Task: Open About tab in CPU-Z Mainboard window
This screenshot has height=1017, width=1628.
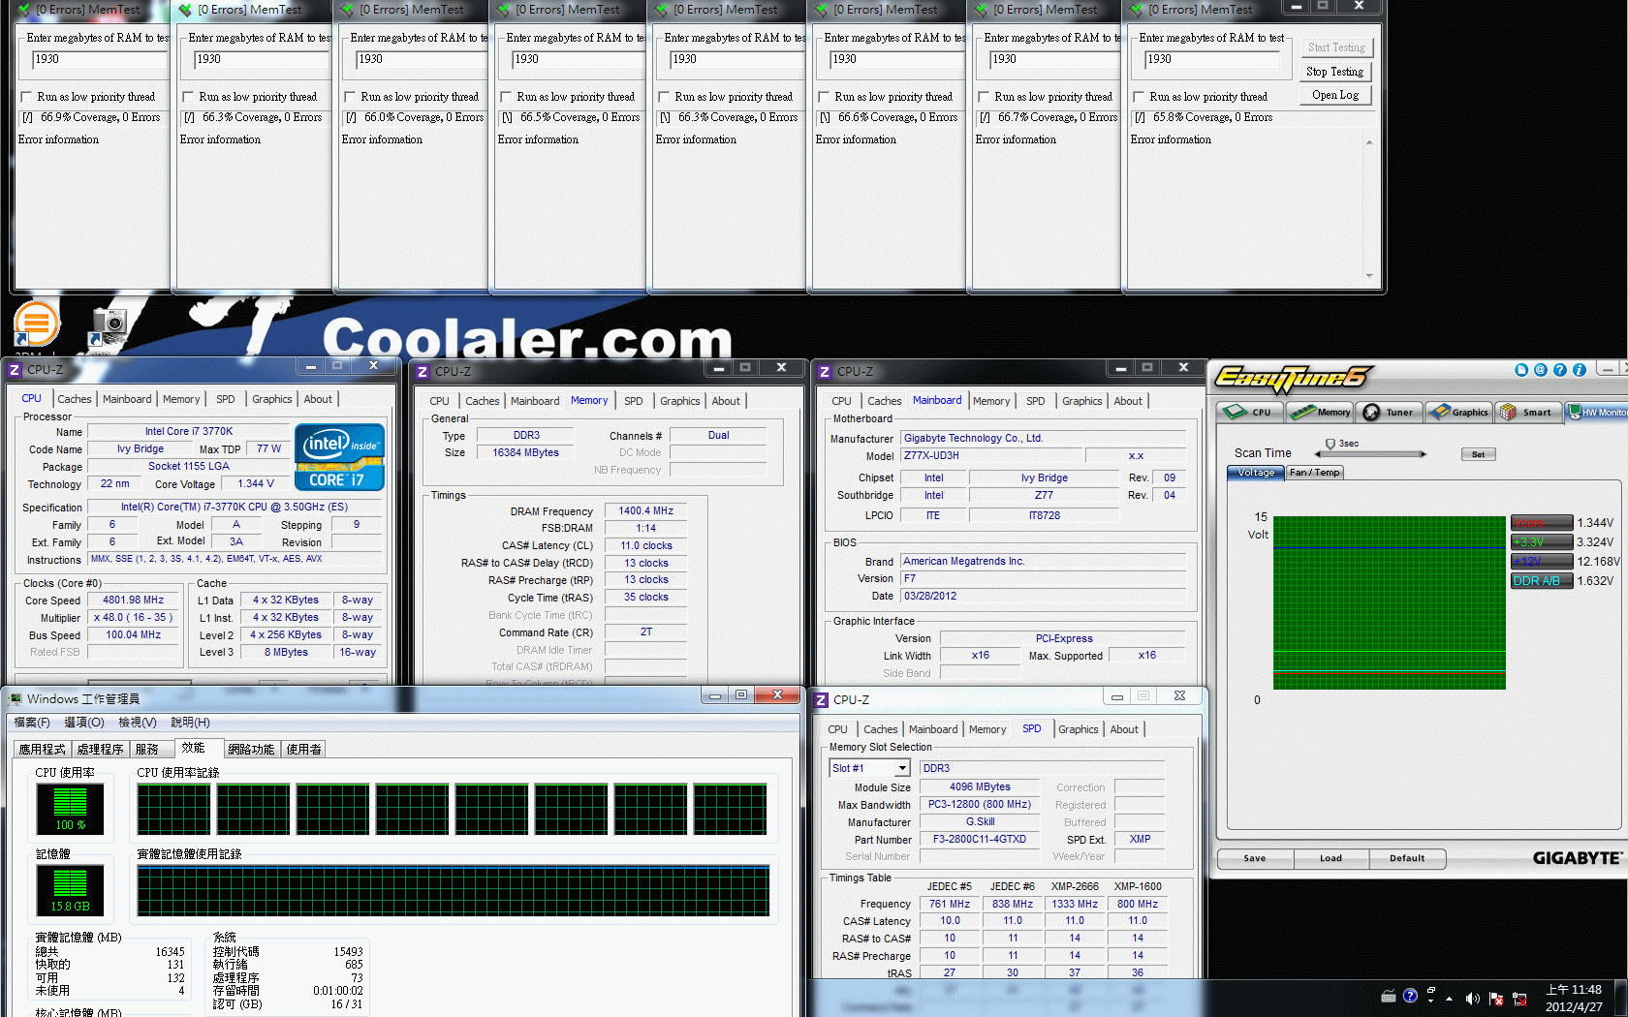Action: [1128, 401]
